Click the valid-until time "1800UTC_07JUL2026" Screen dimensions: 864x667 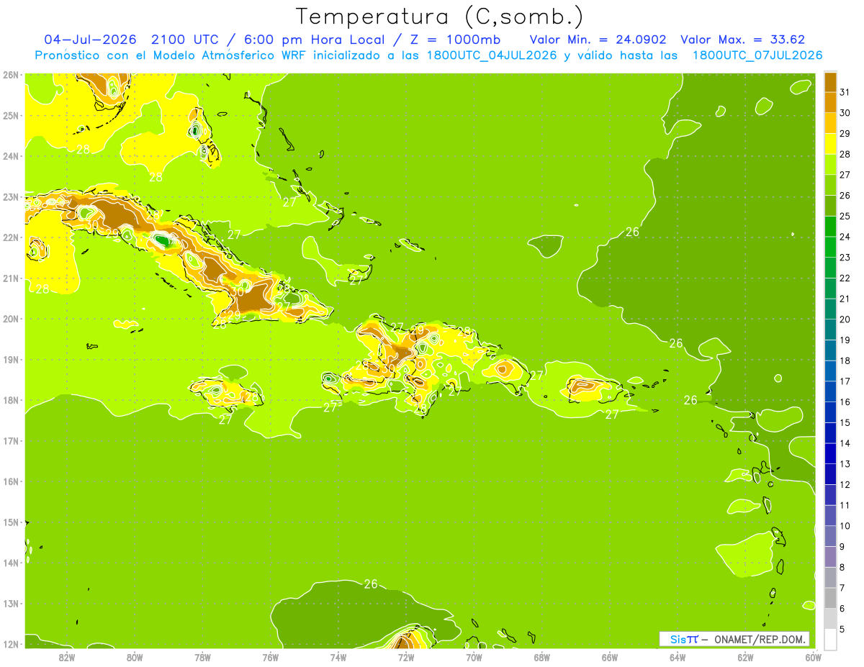(757, 55)
